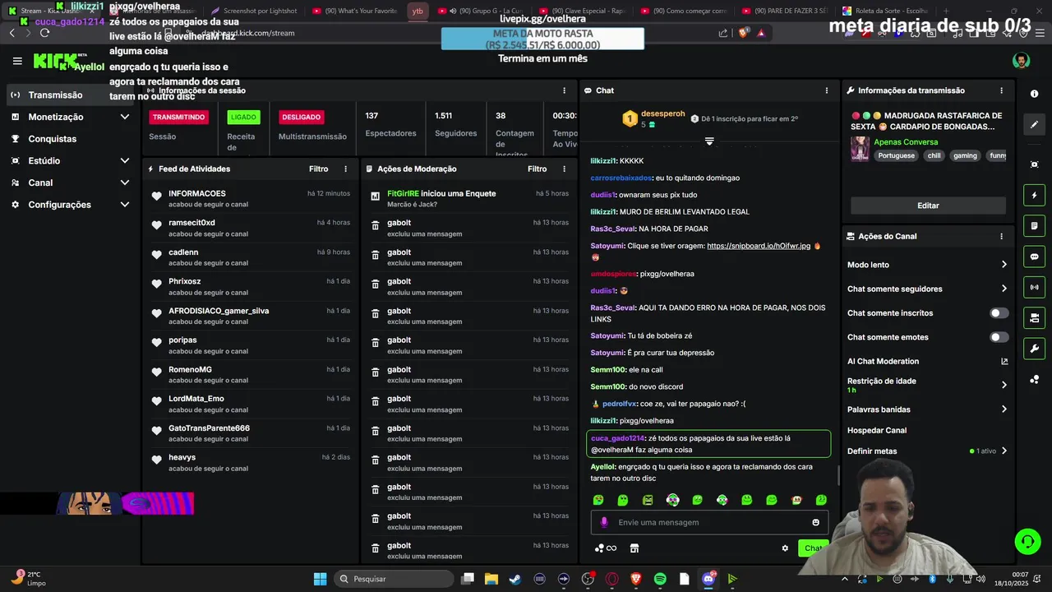Expand Definir metas settings
The image size is (1052, 592).
[1004, 451]
